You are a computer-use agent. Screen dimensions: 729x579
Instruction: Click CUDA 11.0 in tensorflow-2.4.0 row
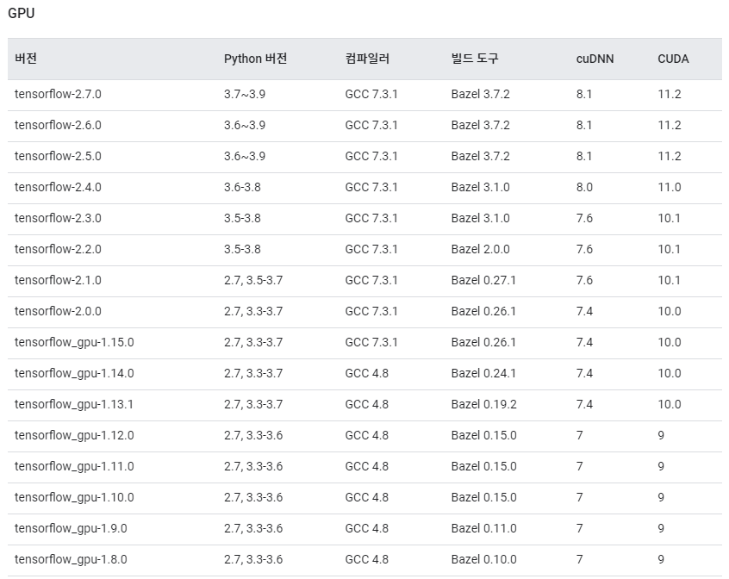click(x=670, y=187)
